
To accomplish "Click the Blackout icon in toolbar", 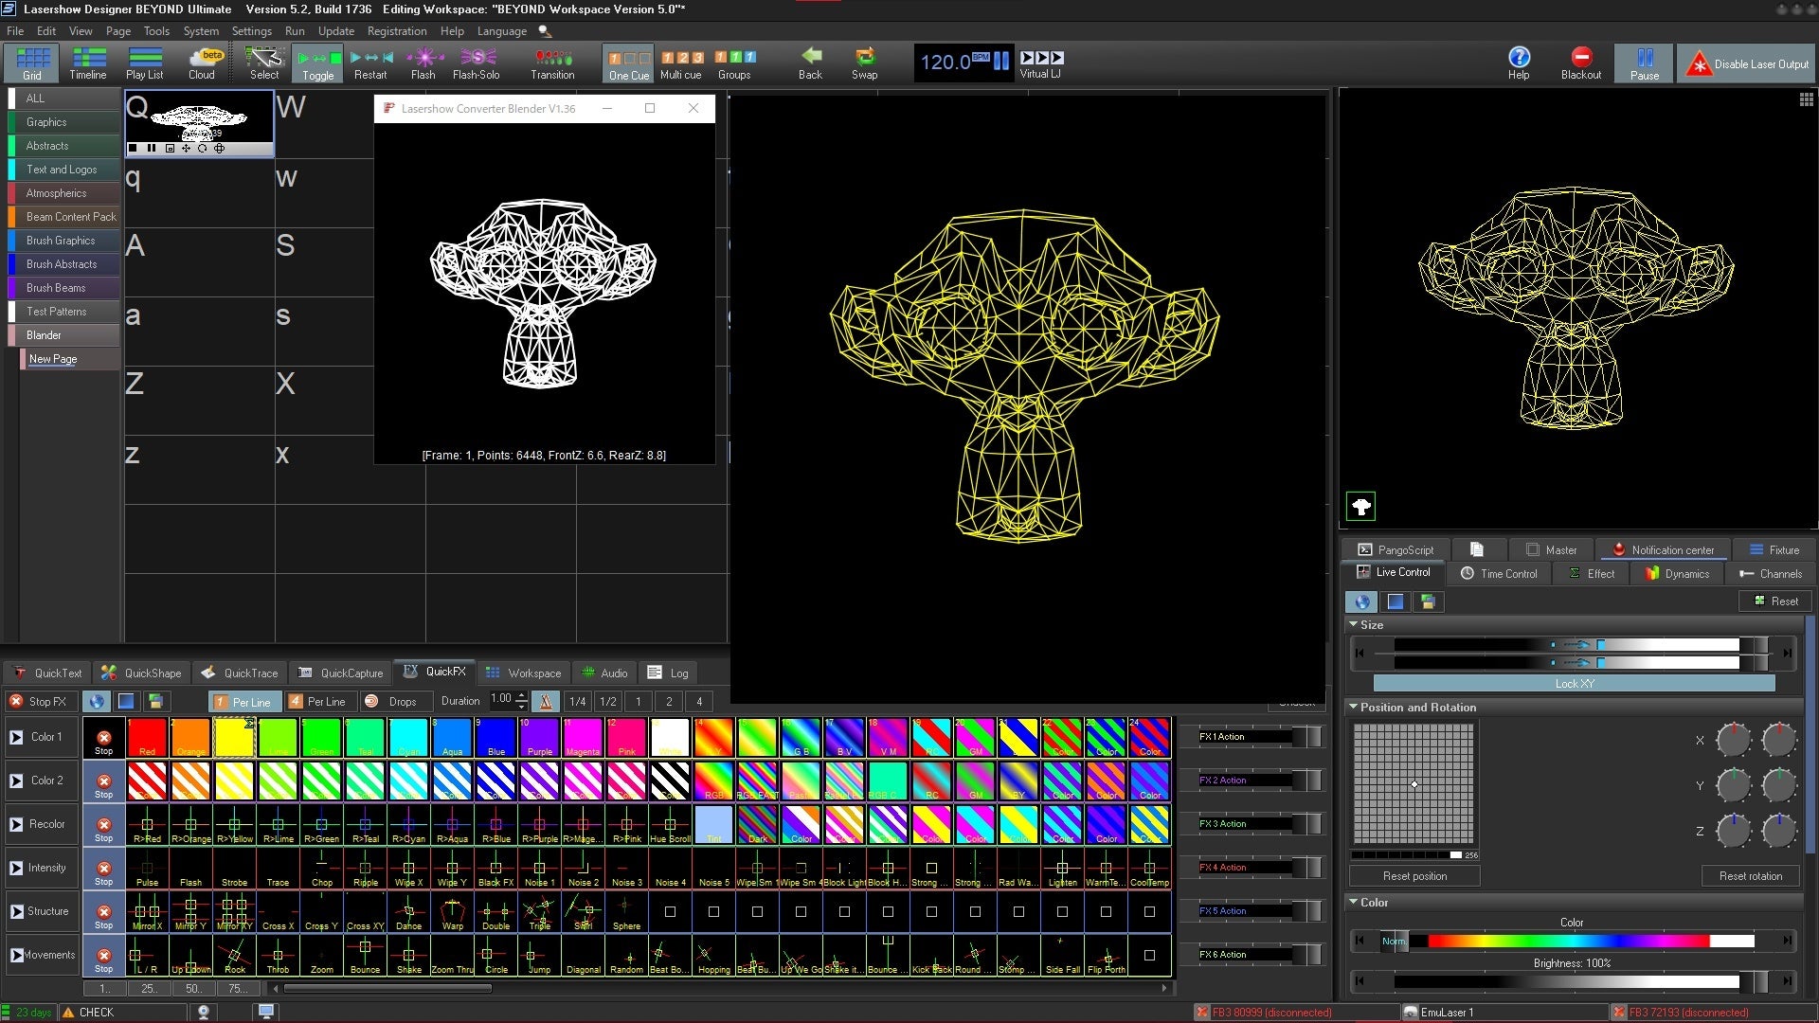I will tap(1580, 63).
